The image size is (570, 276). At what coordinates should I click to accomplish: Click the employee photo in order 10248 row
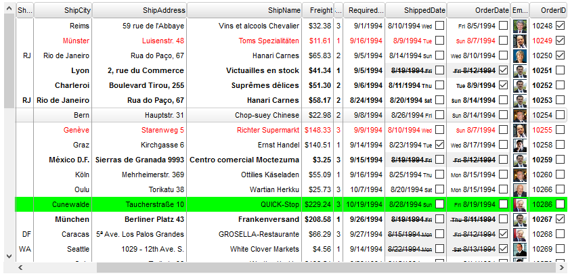coord(520,26)
